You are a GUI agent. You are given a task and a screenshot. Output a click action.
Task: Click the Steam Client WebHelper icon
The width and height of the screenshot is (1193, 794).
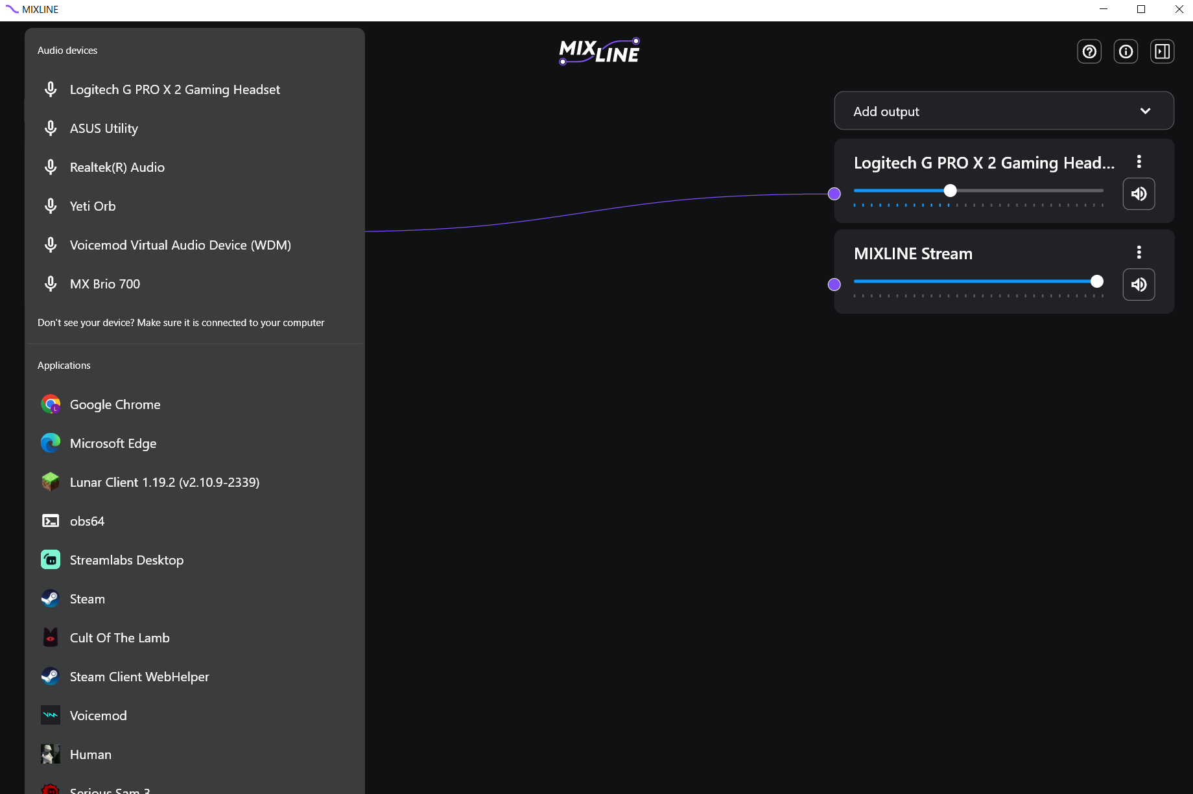pos(51,677)
